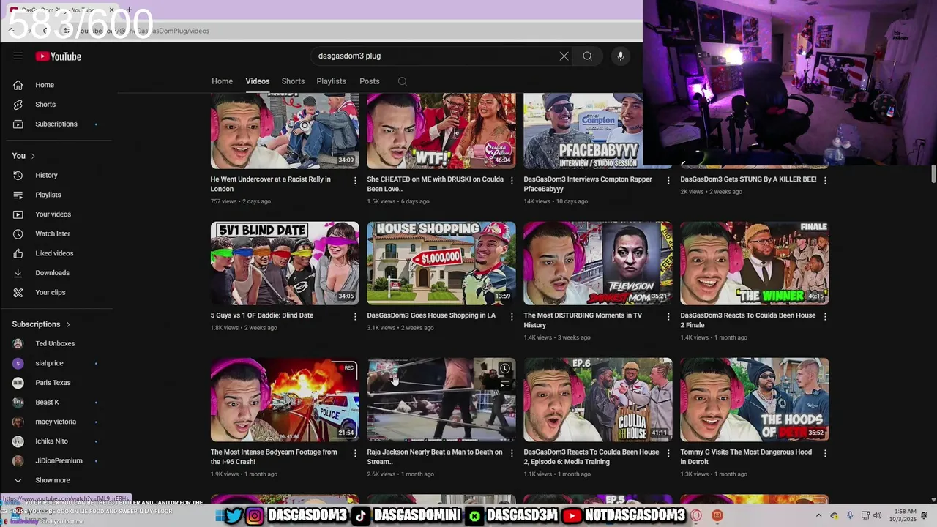Open the taskbar clock showing 1:58 AM
This screenshot has width=937, height=527.
pyautogui.click(x=905, y=516)
